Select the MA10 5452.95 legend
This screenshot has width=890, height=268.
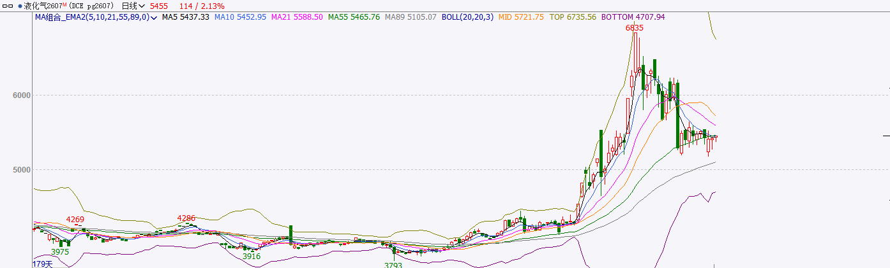240,17
